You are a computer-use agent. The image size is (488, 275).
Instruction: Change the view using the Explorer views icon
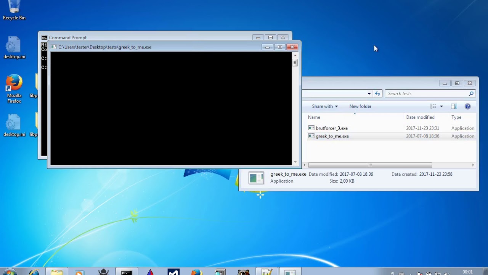point(433,106)
